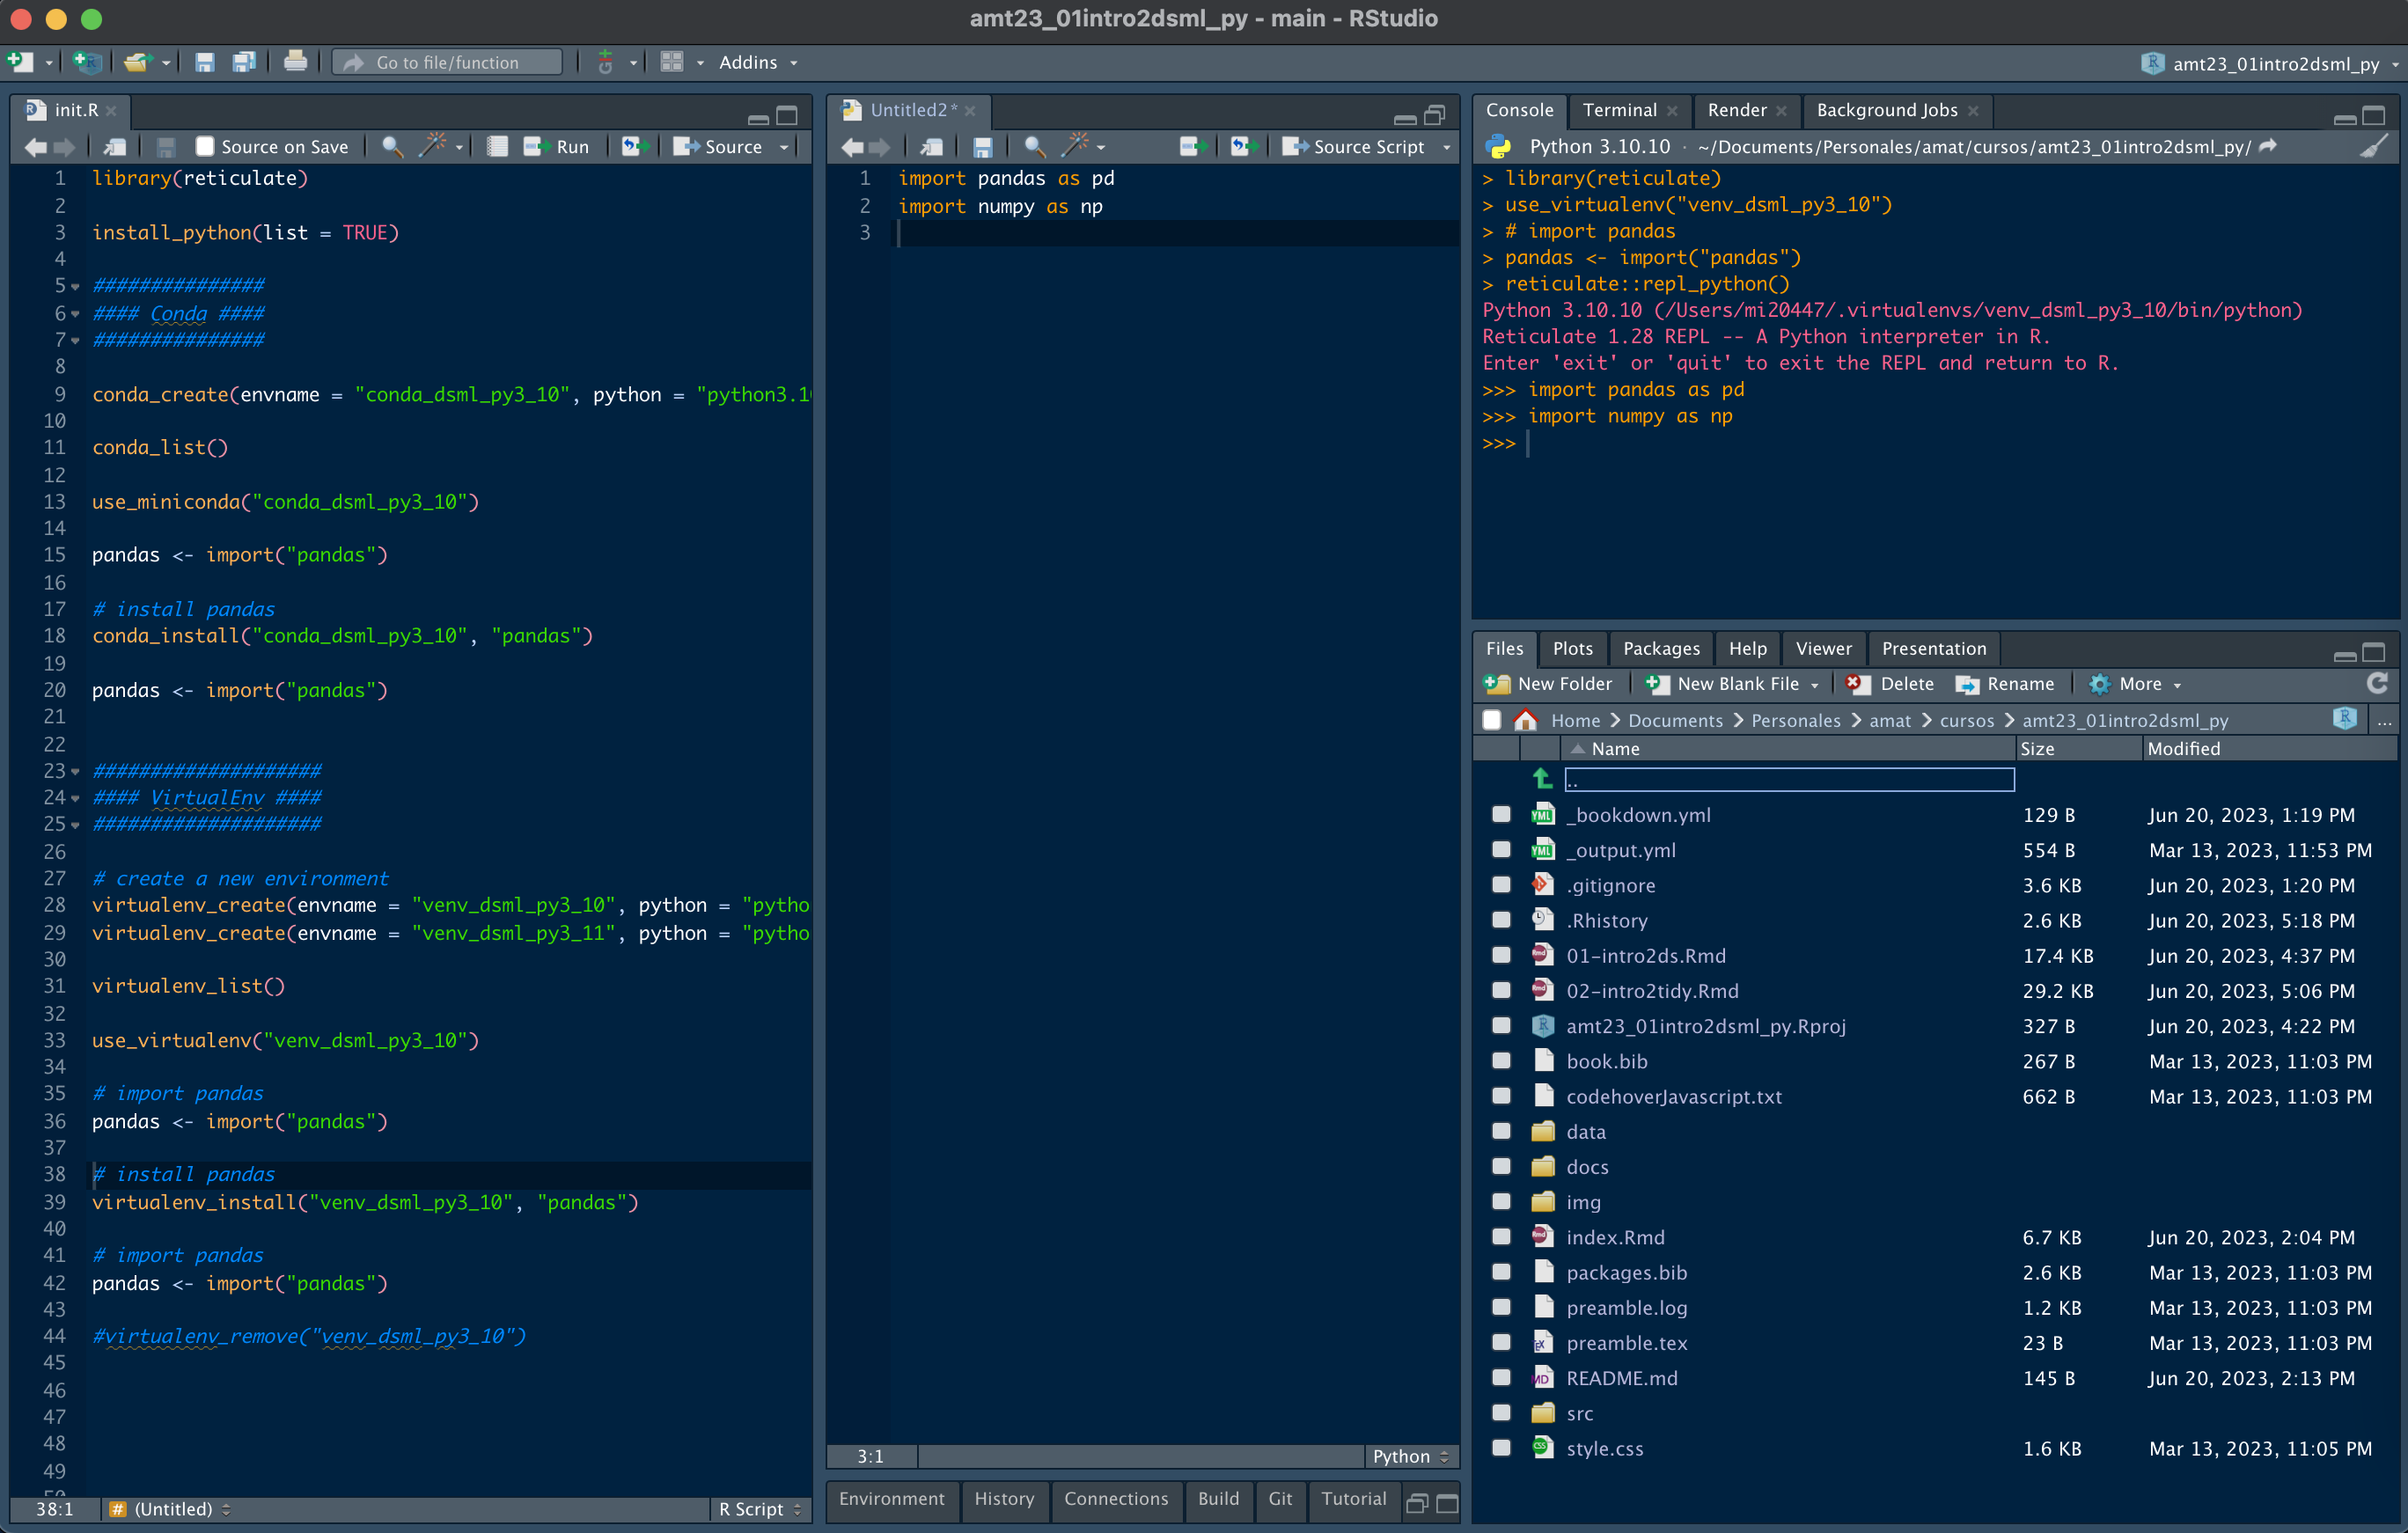2408x1533 pixels.
Task: Save all open documents
Action: pos(244,62)
